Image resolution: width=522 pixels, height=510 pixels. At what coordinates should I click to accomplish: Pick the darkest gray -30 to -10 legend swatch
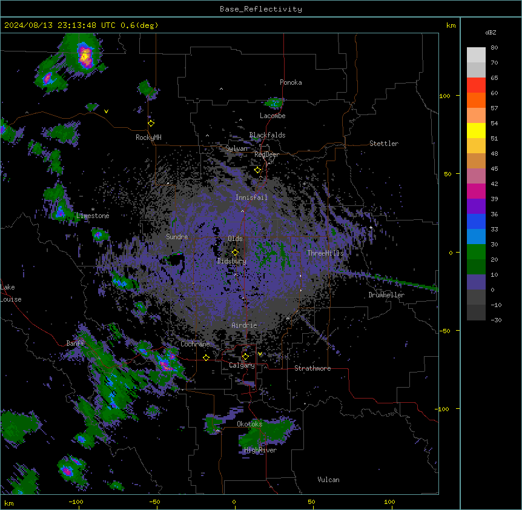tap(476, 313)
